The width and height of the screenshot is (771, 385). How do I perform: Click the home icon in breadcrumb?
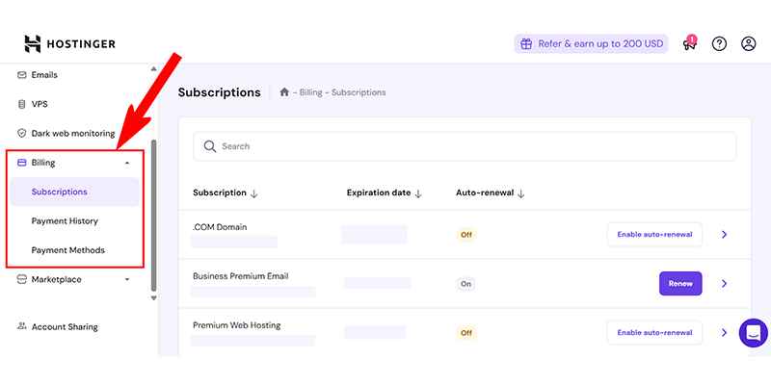point(284,91)
